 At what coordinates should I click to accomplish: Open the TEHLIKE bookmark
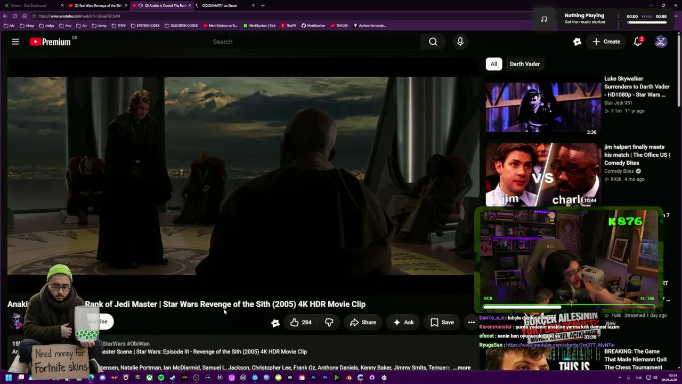(339, 26)
